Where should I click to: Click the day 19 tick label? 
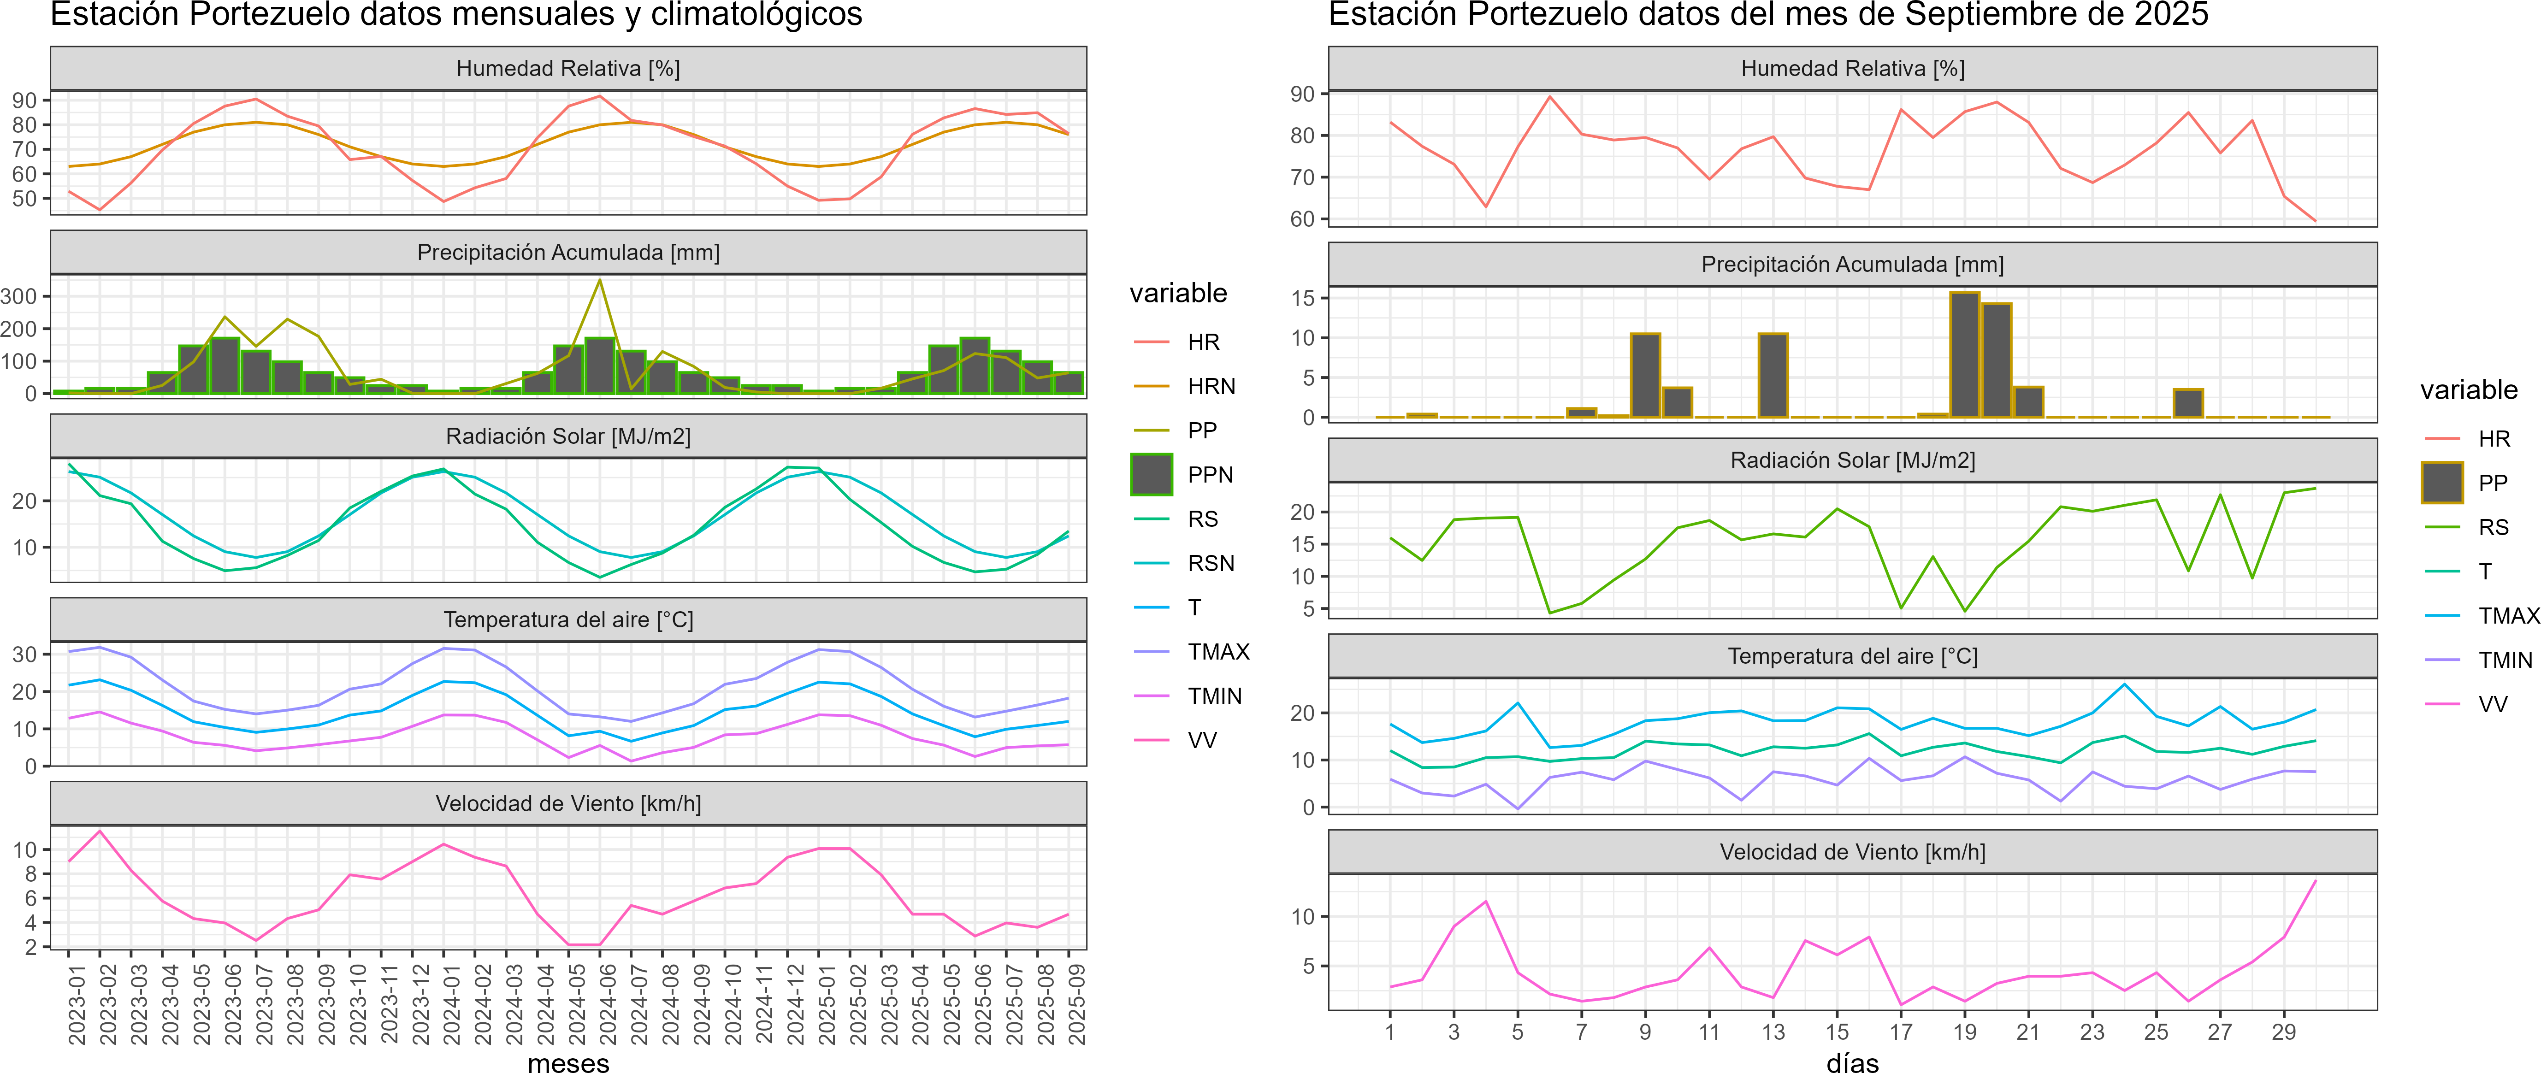[1964, 1032]
